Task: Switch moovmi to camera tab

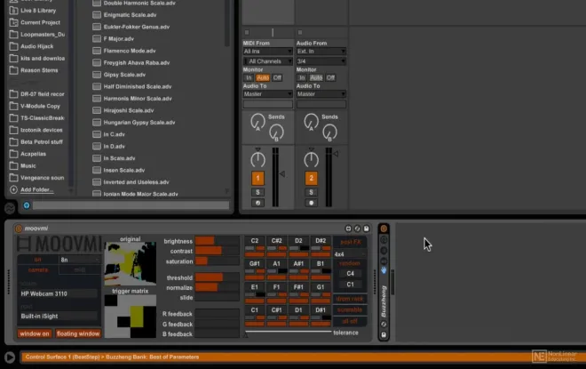Action: click(x=38, y=269)
